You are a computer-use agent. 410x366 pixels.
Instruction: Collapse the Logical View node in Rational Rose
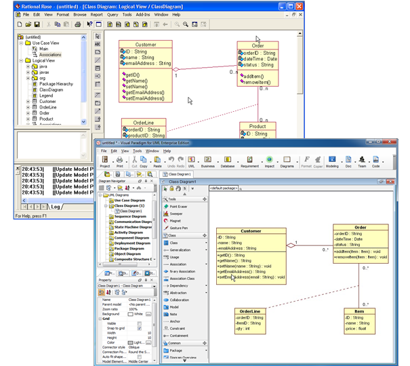(x=21, y=60)
